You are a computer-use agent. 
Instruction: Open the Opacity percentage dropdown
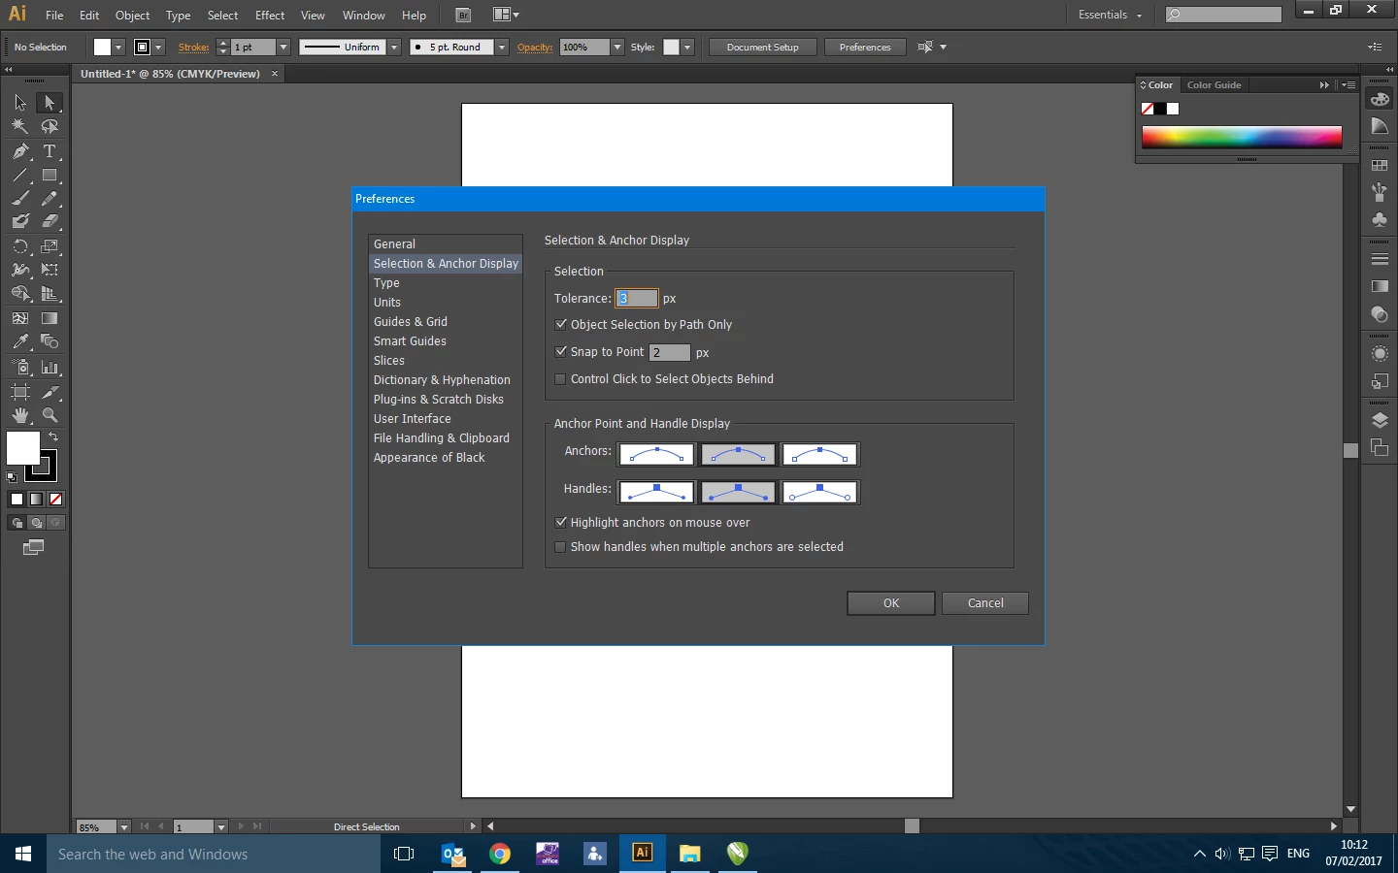tap(617, 47)
